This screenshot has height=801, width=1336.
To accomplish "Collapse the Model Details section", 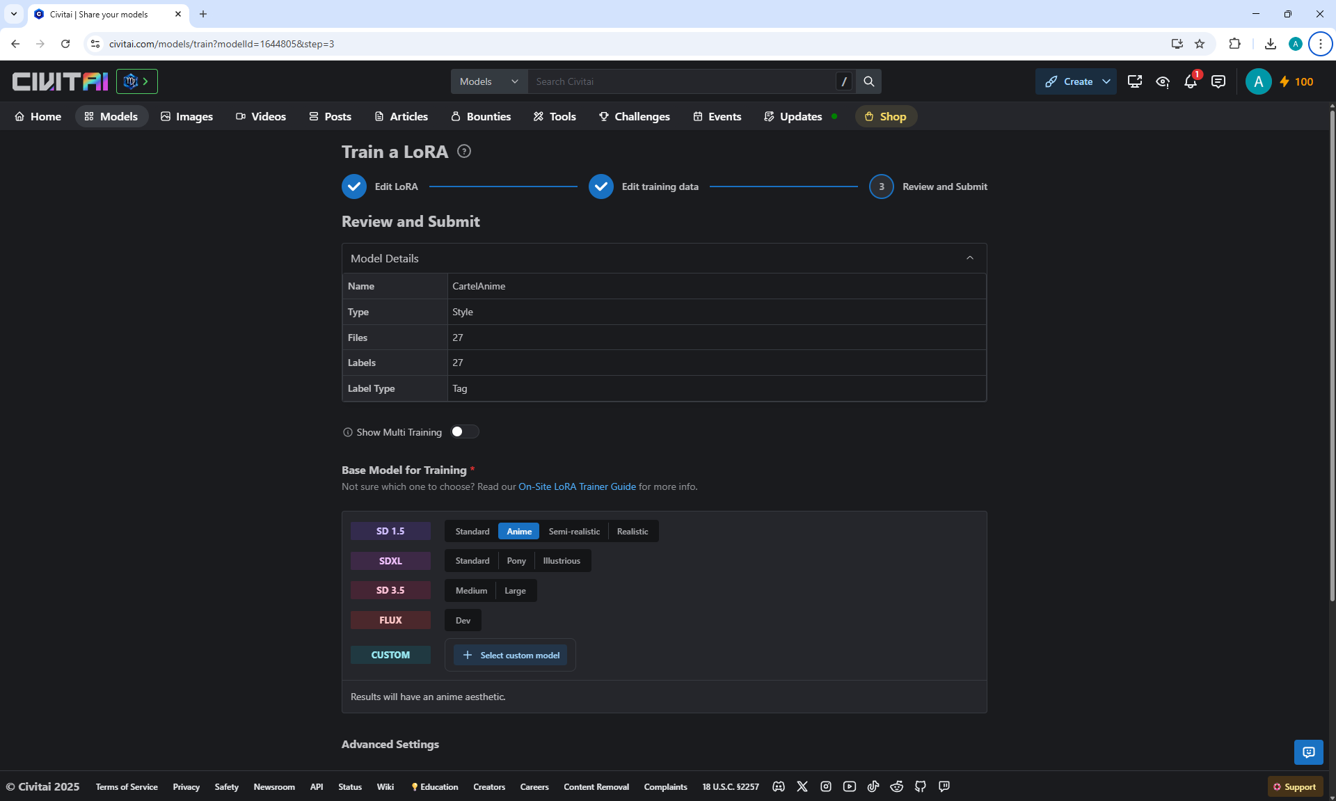I will pos(969,258).
